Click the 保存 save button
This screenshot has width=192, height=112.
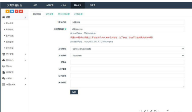click(x=74, y=92)
